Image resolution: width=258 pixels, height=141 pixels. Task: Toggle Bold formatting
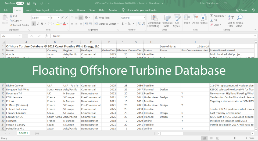pos(34,24)
